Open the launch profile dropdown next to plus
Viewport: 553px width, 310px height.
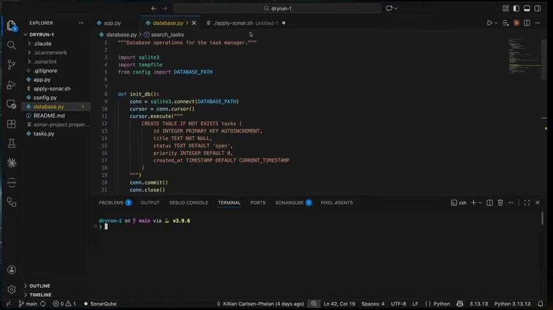pos(480,203)
